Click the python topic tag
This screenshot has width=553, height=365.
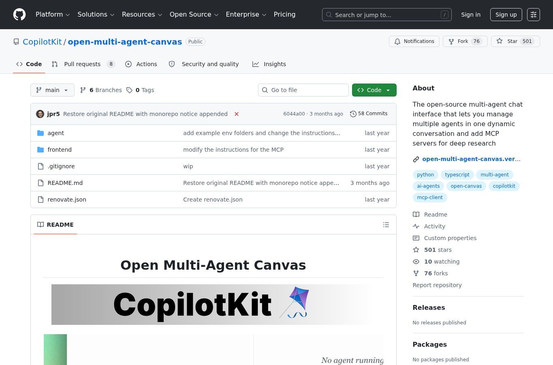coord(425,175)
